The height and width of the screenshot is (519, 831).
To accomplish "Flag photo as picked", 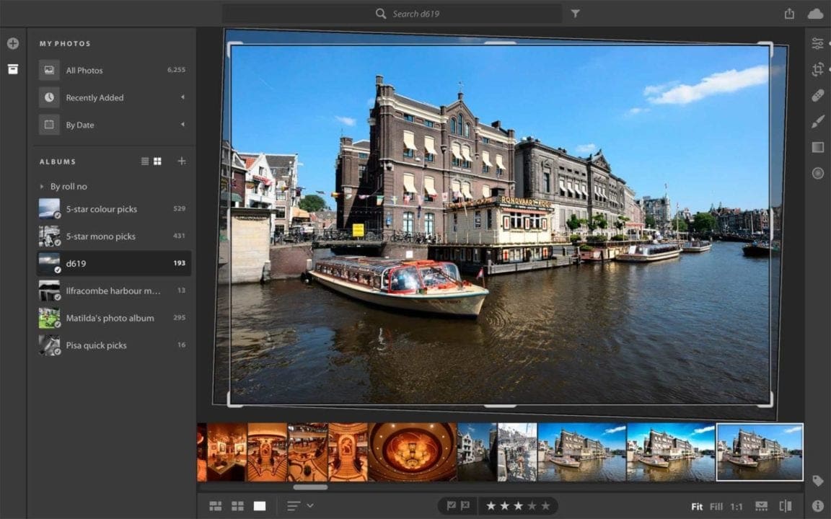I will pyautogui.click(x=451, y=506).
